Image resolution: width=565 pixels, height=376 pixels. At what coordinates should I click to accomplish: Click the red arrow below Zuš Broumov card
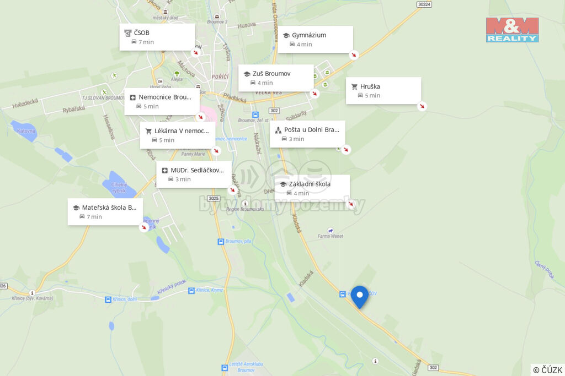[x=315, y=94]
